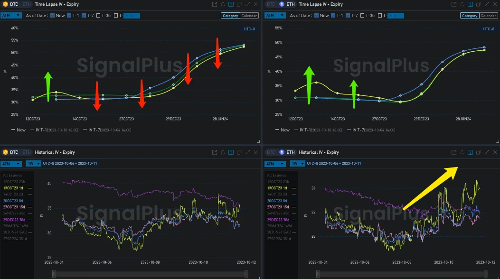
Task: Switch to the ETH tab in BTC Time Lapse panel
Action: click(26, 4)
